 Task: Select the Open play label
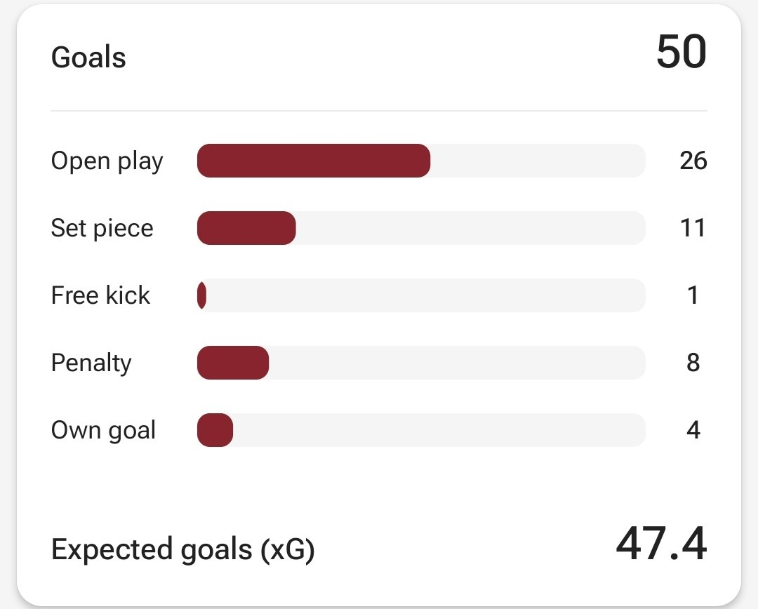point(107,161)
